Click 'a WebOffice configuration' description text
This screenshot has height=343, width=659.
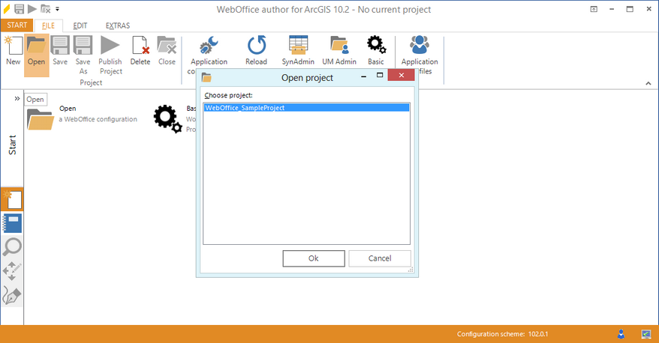[98, 119]
